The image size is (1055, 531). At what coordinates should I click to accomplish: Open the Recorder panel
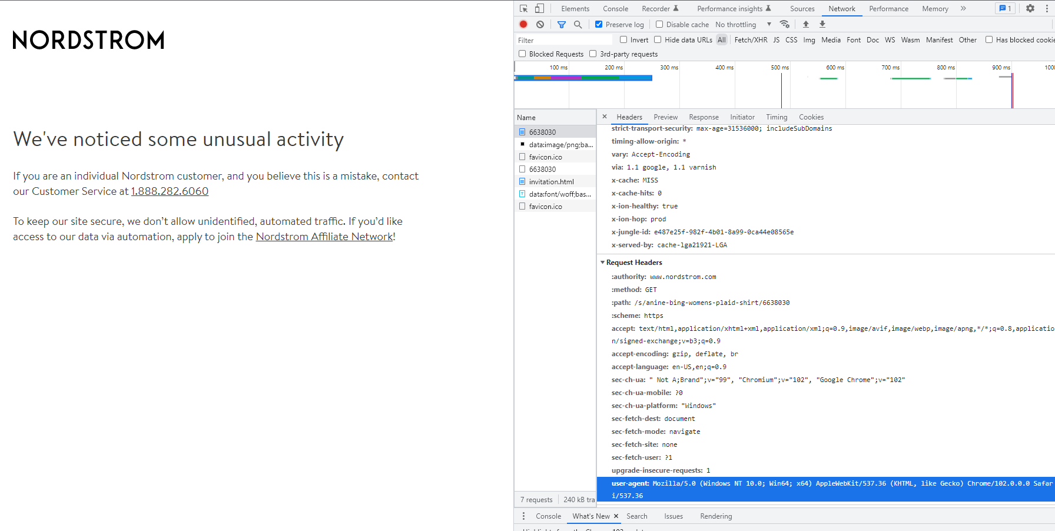coord(660,8)
